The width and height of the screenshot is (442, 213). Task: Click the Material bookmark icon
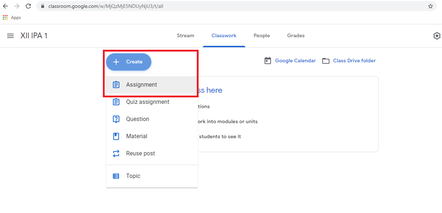click(x=116, y=136)
